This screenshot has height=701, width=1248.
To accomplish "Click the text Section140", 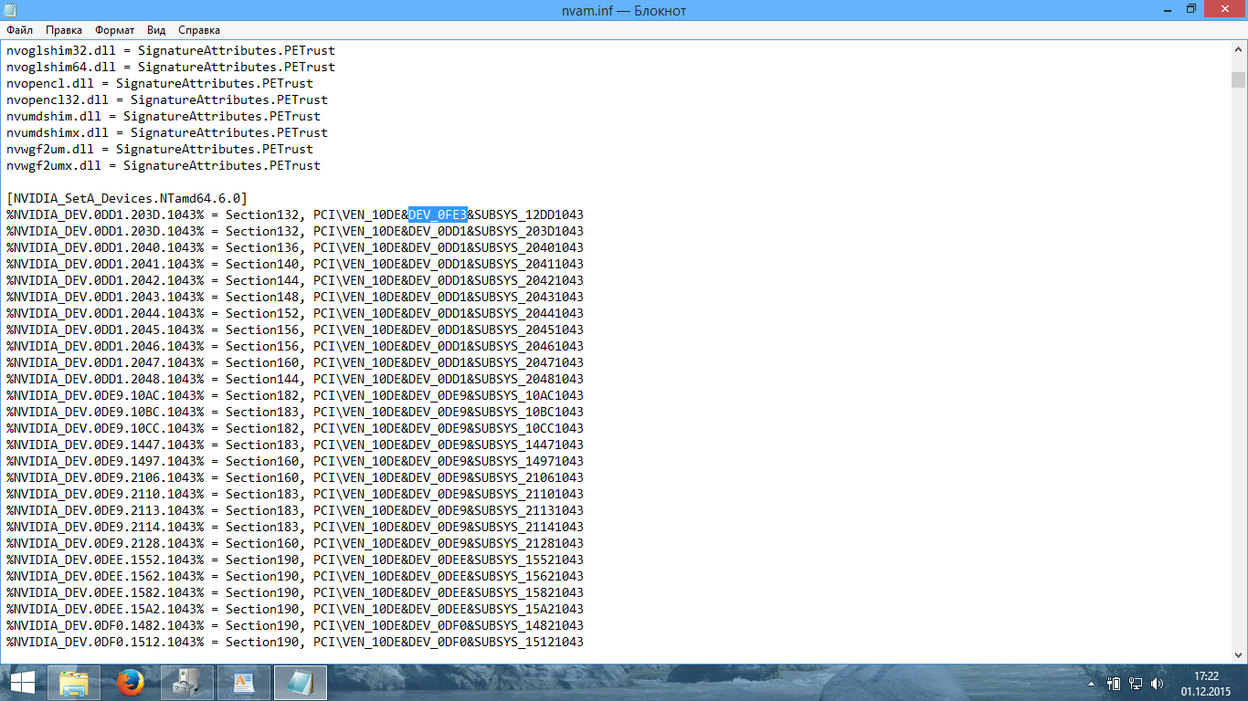I will 262,264.
